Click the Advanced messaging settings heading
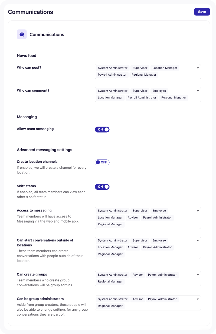 (x=45, y=150)
